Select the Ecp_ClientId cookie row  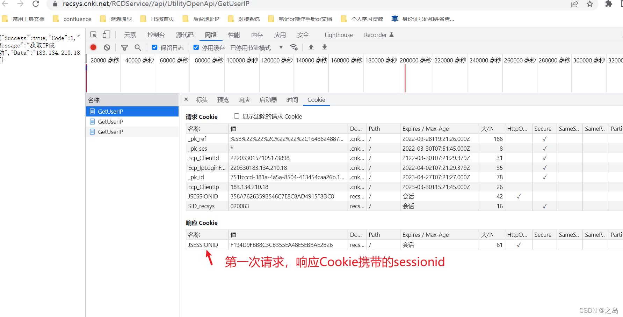404,158
